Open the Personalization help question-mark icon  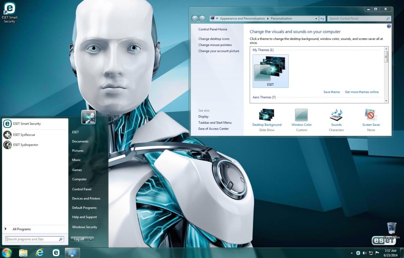pos(389,26)
